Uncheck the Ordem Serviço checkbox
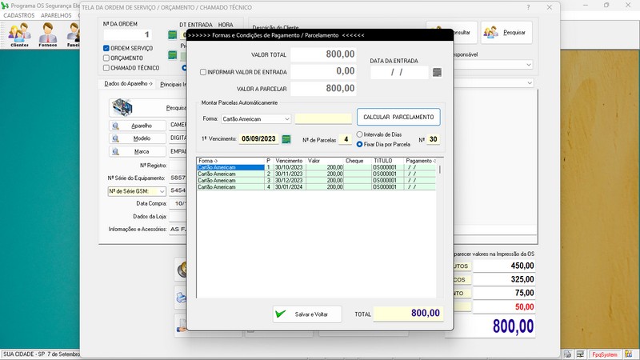This screenshot has height=360, width=640. click(x=106, y=48)
